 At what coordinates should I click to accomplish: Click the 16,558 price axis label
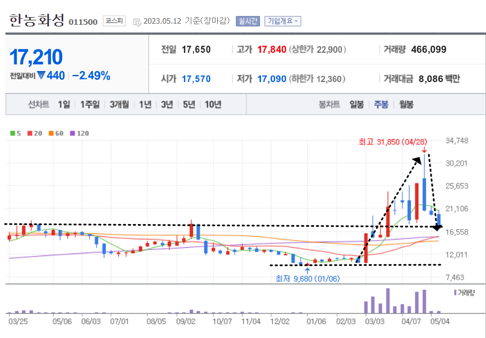[x=457, y=232]
